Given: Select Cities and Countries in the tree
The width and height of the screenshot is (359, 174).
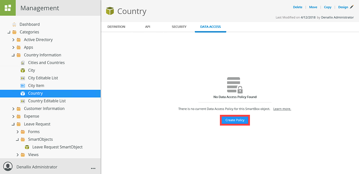Looking at the screenshot, I should point(46,63).
